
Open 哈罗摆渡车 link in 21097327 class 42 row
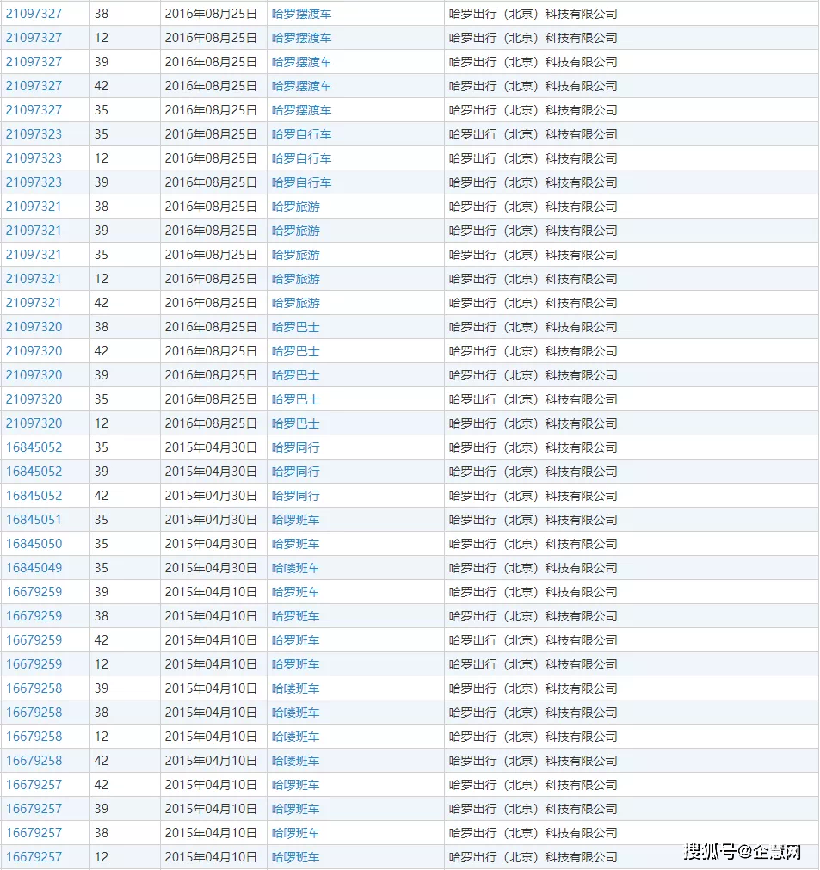tap(301, 86)
